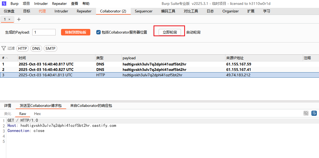
Task: Sort interactions by the # column header
Action: pos(5,58)
